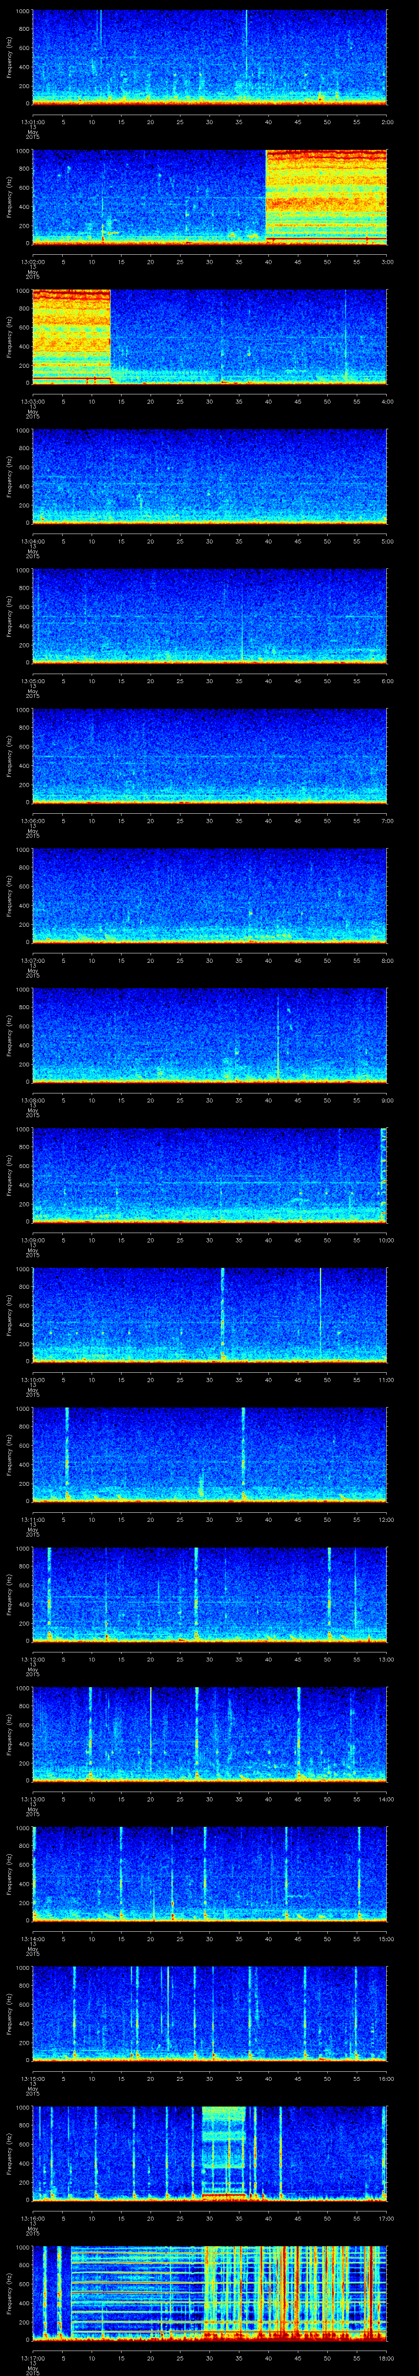Select the 13:15:00 spectrogram panel

point(209,2014)
